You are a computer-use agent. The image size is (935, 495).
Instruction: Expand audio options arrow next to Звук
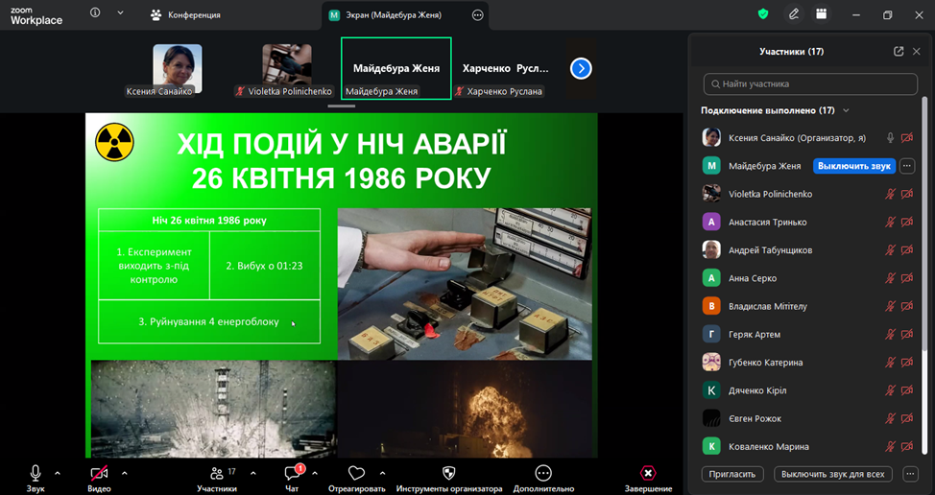click(x=58, y=473)
